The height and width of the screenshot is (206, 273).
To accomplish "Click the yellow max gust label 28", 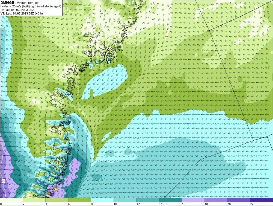I will [x=48, y=194].
